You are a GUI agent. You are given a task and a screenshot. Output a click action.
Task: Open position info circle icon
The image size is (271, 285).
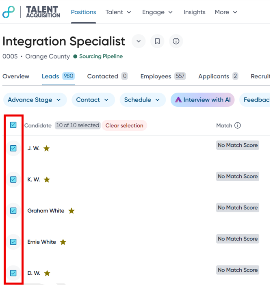pos(176,41)
